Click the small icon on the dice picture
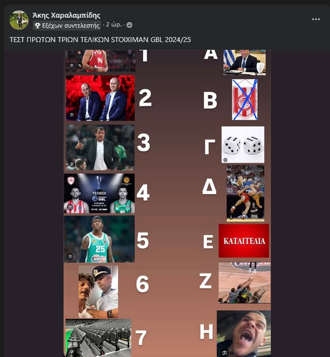Image resolution: width=330 pixels, height=357 pixels. (x=226, y=160)
